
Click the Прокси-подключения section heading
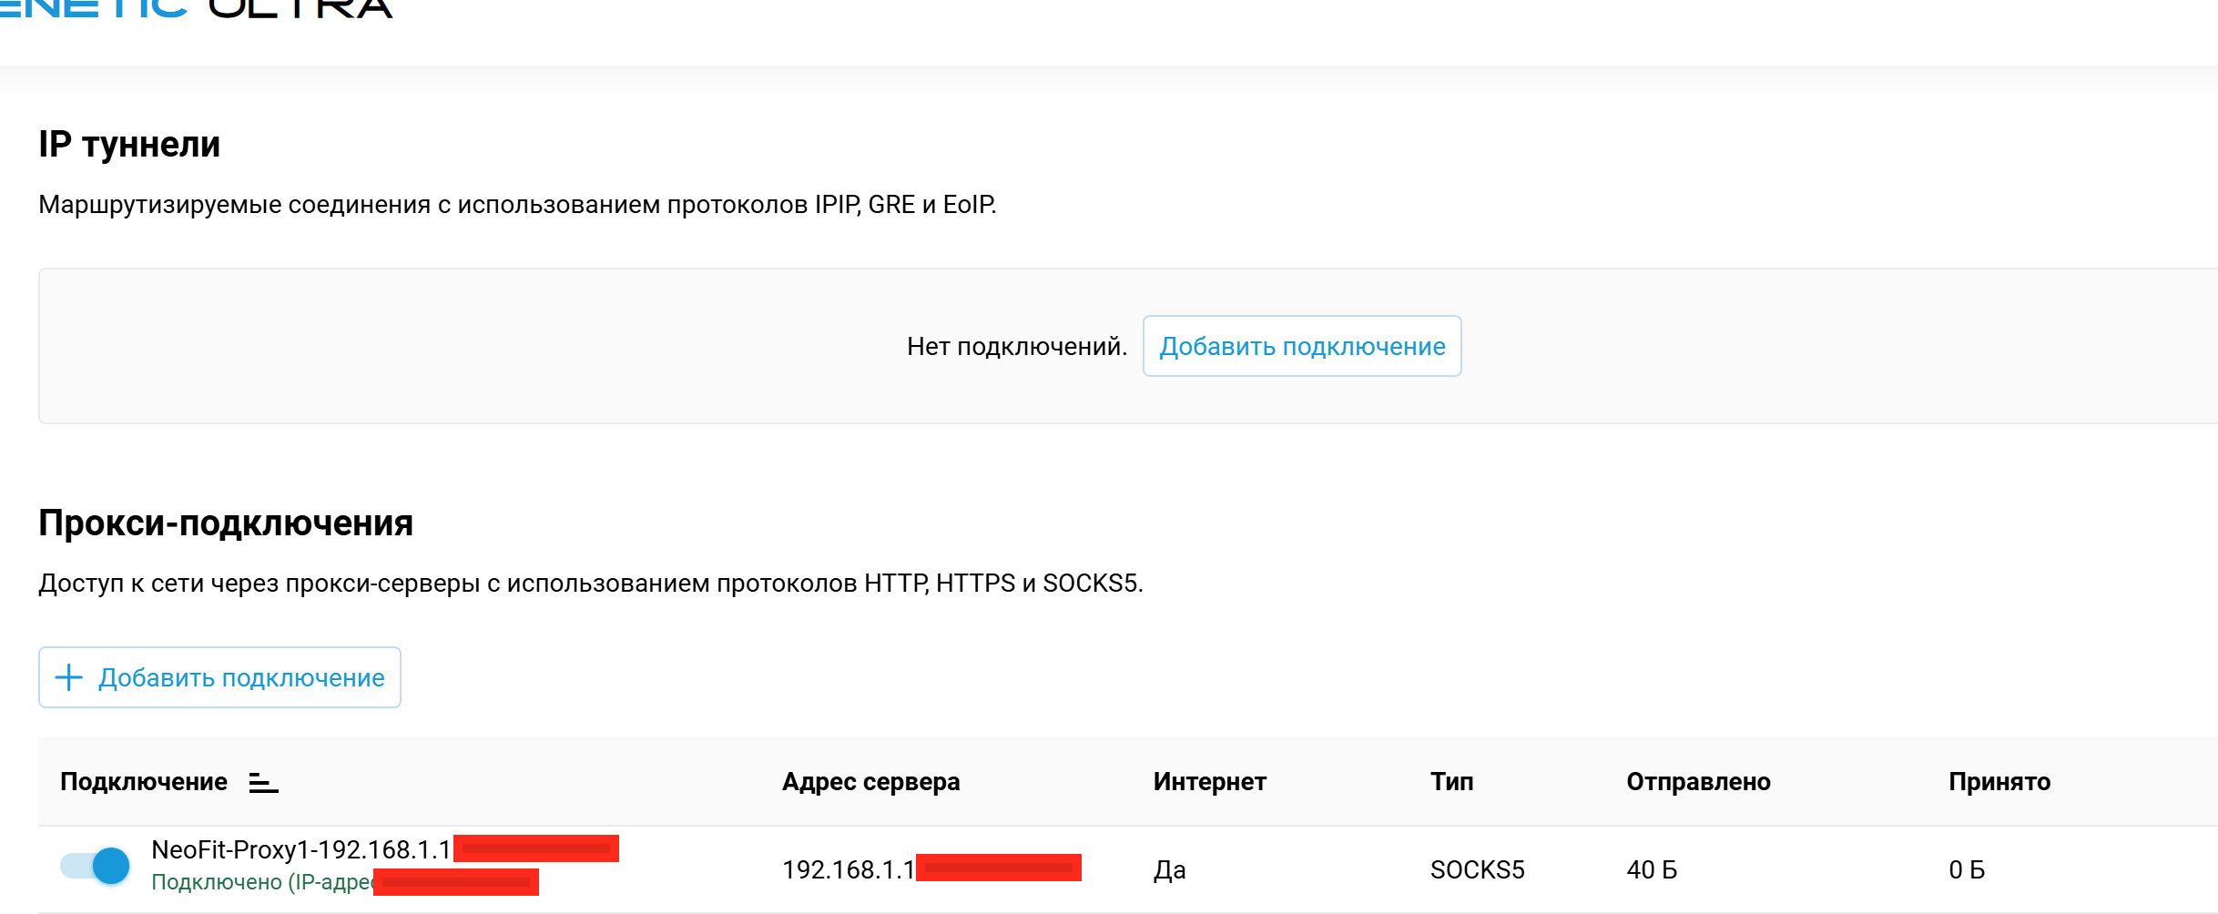226,523
